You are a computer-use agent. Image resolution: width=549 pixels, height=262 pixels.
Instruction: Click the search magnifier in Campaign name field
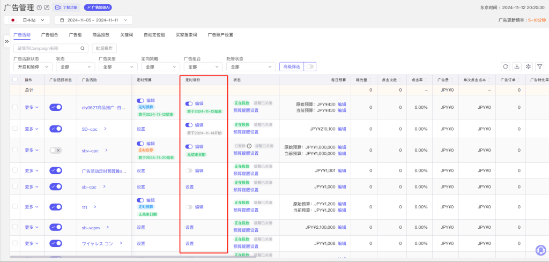pos(82,48)
